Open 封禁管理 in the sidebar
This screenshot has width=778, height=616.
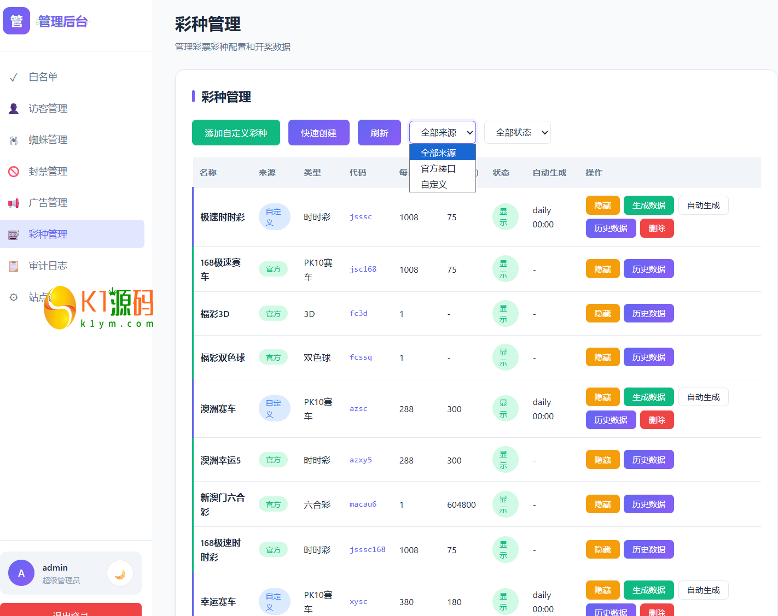point(72,172)
